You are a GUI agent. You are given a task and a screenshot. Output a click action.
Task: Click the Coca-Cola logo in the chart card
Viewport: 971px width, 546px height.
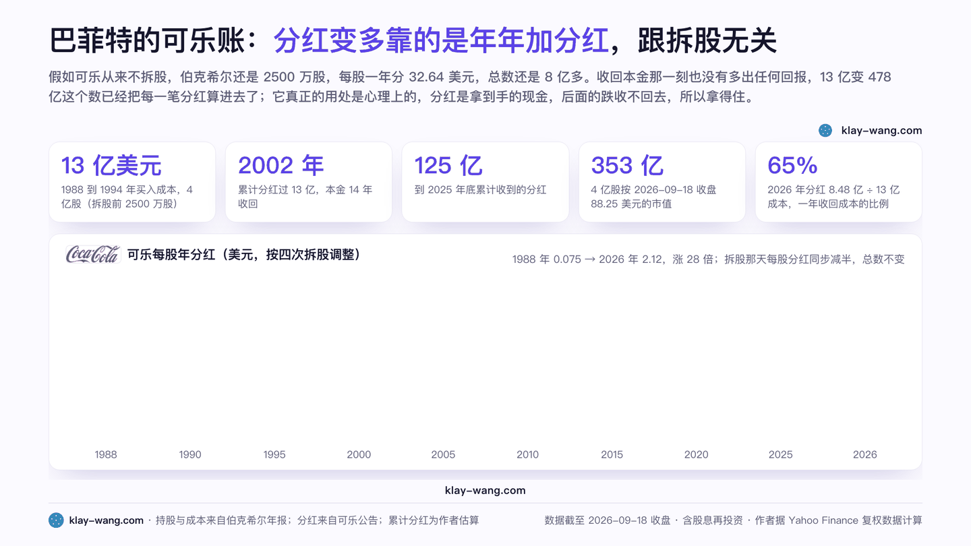tap(93, 254)
